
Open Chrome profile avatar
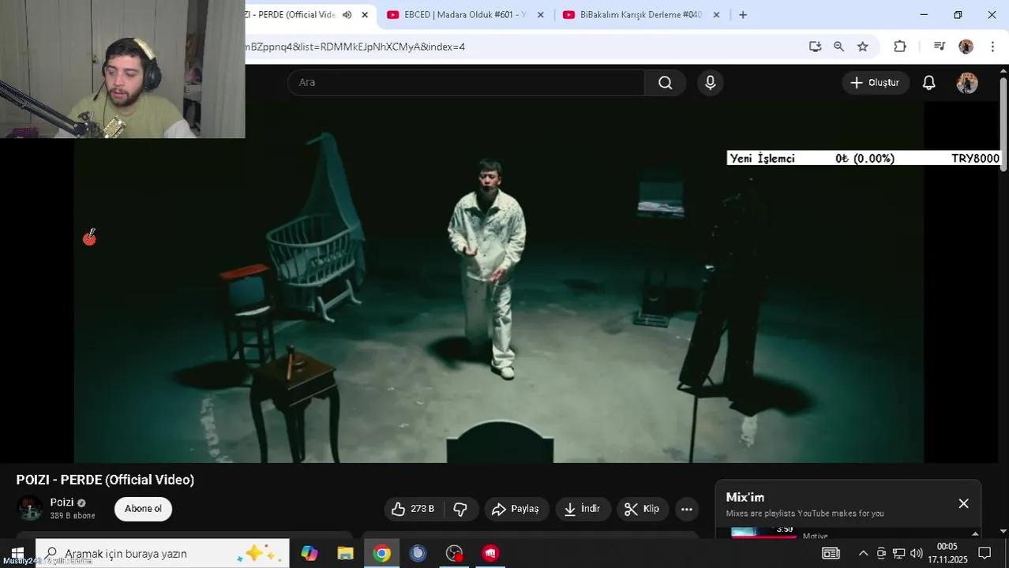coord(966,47)
